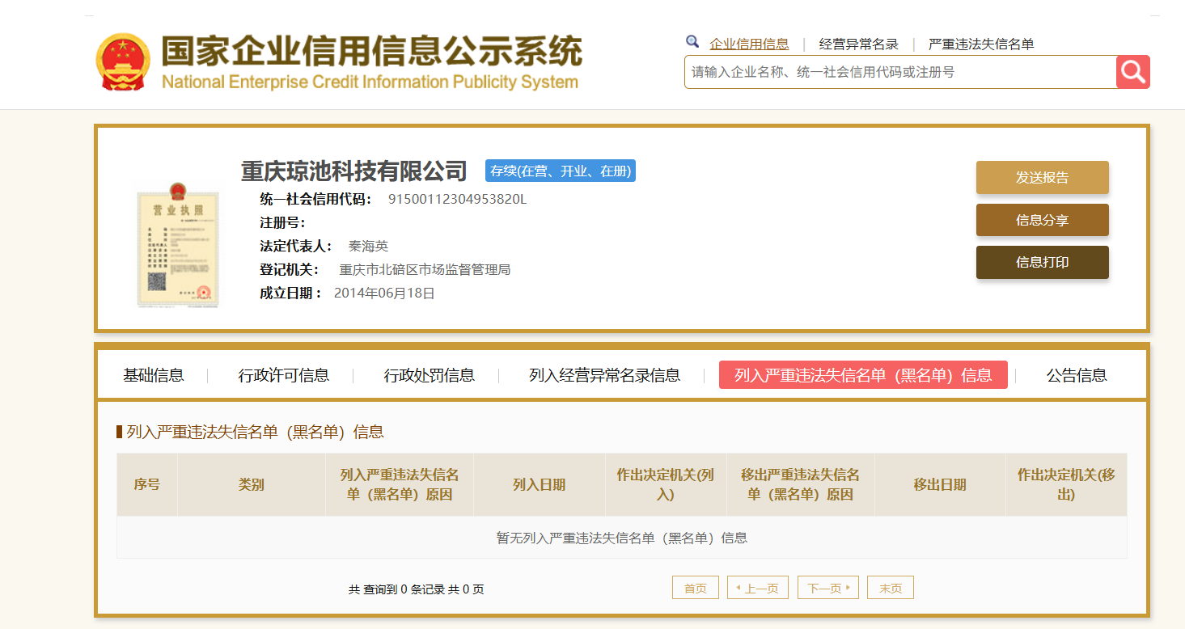Viewport: 1185px width, 629px height.
Task: Click the 移出严重违法失信名单（黑名单）原因 column header
Action: coord(800,485)
